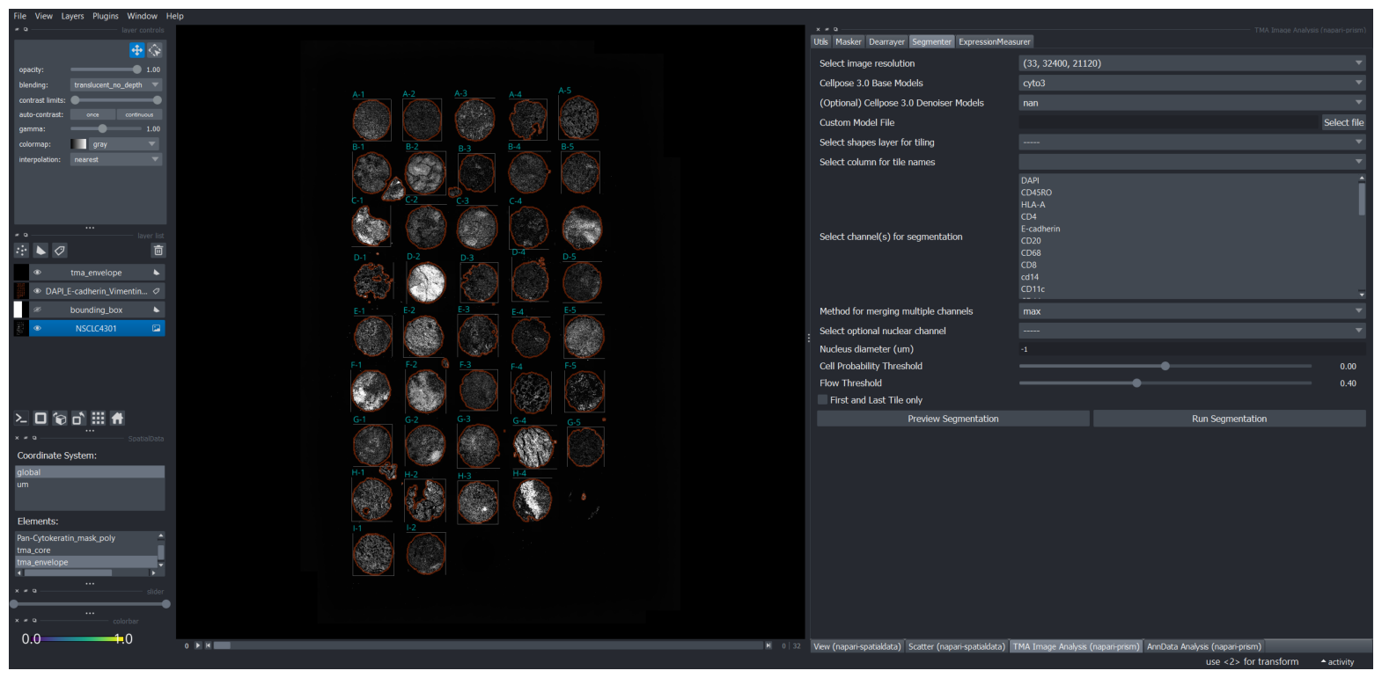Screen dimensions: 1382x678
Task: Select the um coordinate system
Action: coord(90,485)
